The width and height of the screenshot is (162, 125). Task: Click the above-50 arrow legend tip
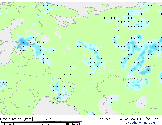(81, 122)
